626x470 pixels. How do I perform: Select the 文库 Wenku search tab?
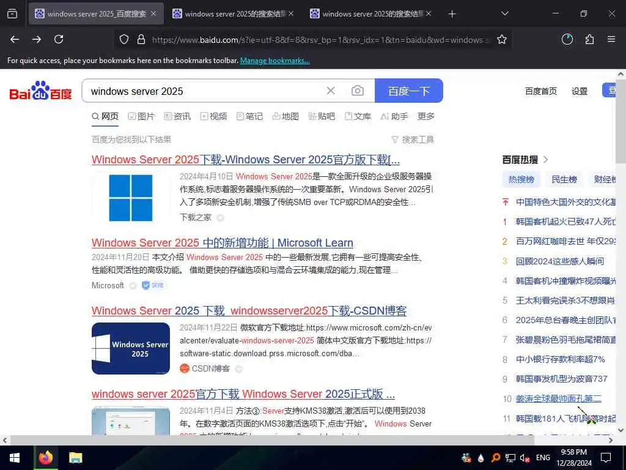point(358,116)
